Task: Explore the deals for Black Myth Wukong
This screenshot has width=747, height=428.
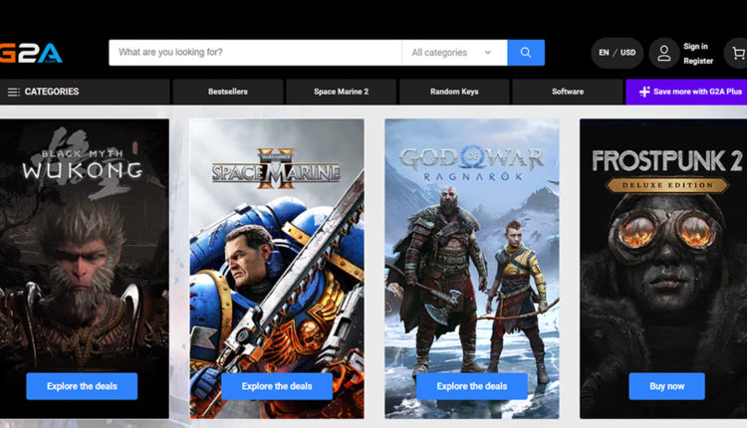Action: [x=82, y=386]
